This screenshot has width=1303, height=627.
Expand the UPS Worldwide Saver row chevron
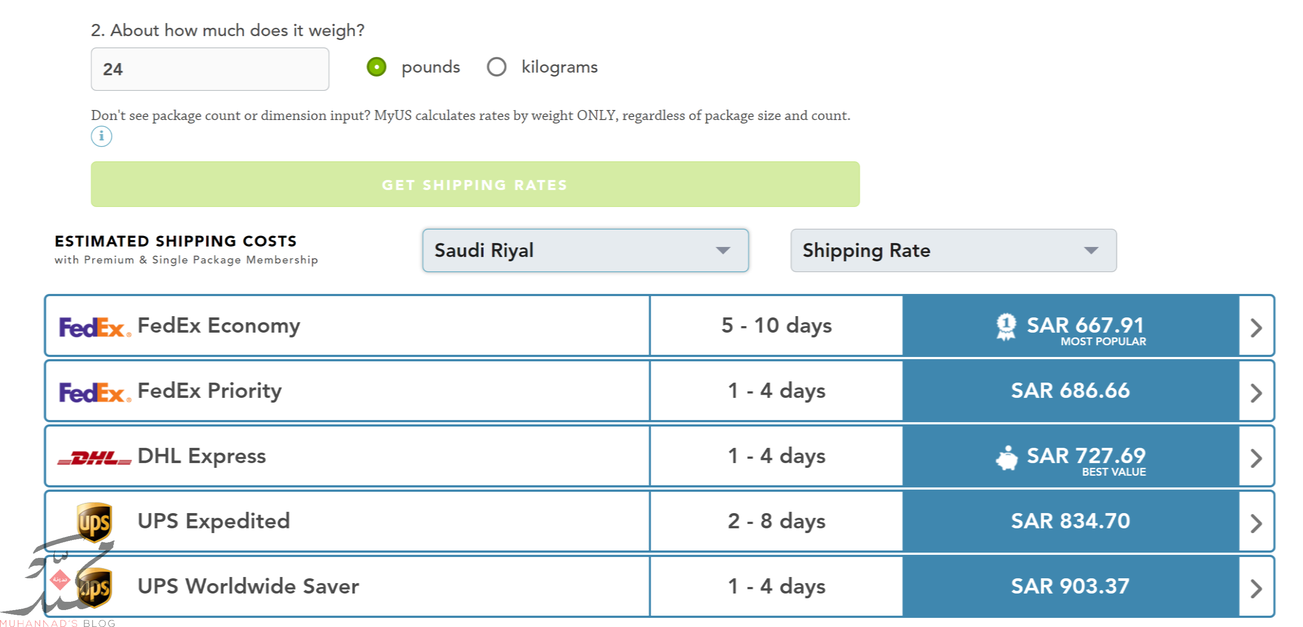point(1256,588)
